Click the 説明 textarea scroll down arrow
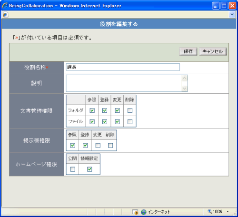The image size is (238, 217). (x=185, y=89)
